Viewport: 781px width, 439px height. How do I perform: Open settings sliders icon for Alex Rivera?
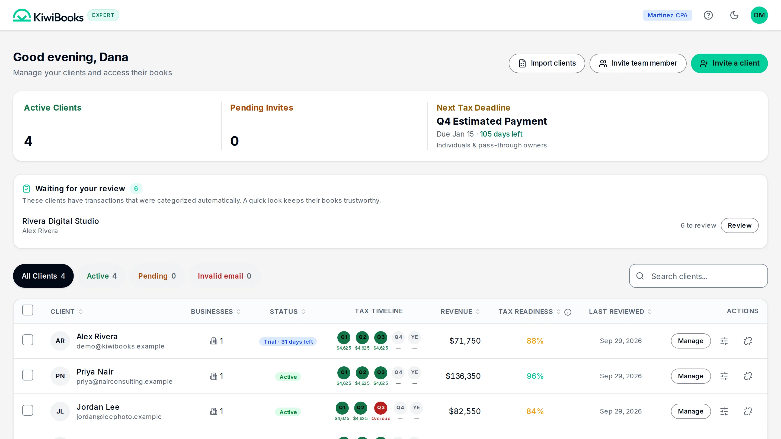724,341
